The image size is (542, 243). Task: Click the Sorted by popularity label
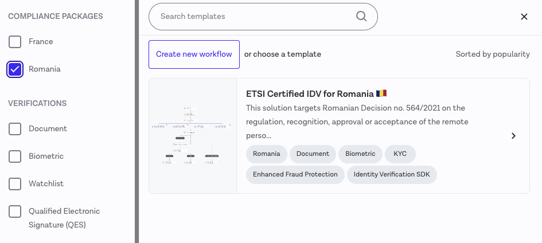tap(492, 54)
